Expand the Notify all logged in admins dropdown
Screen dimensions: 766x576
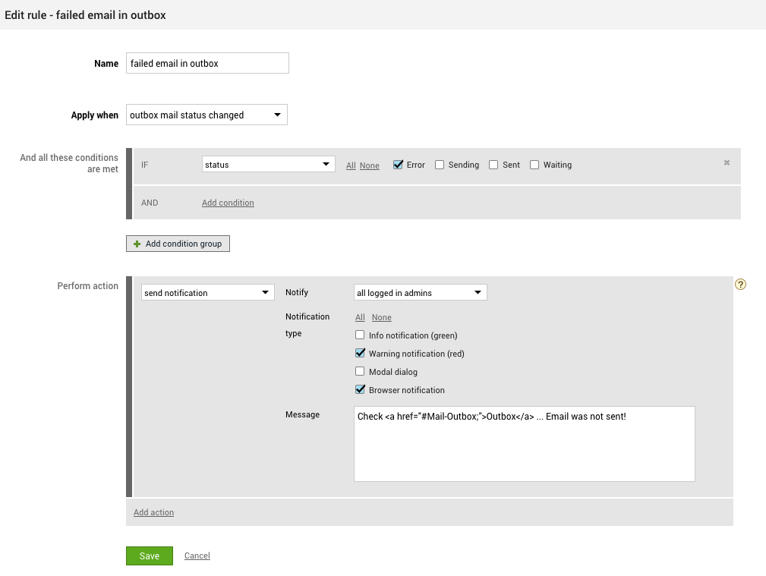tap(421, 293)
